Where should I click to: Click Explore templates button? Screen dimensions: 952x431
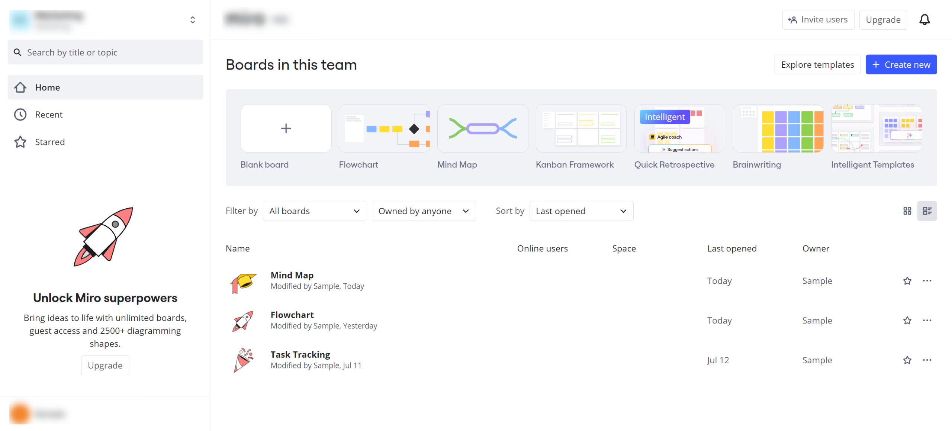817,65
